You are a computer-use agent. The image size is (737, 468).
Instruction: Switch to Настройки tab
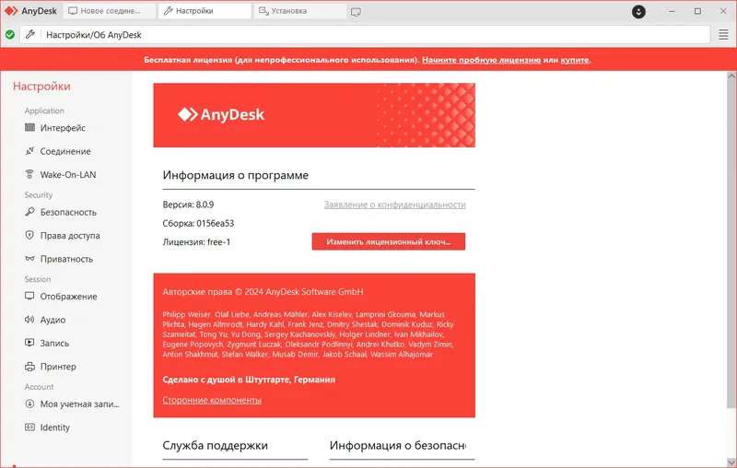coord(205,11)
